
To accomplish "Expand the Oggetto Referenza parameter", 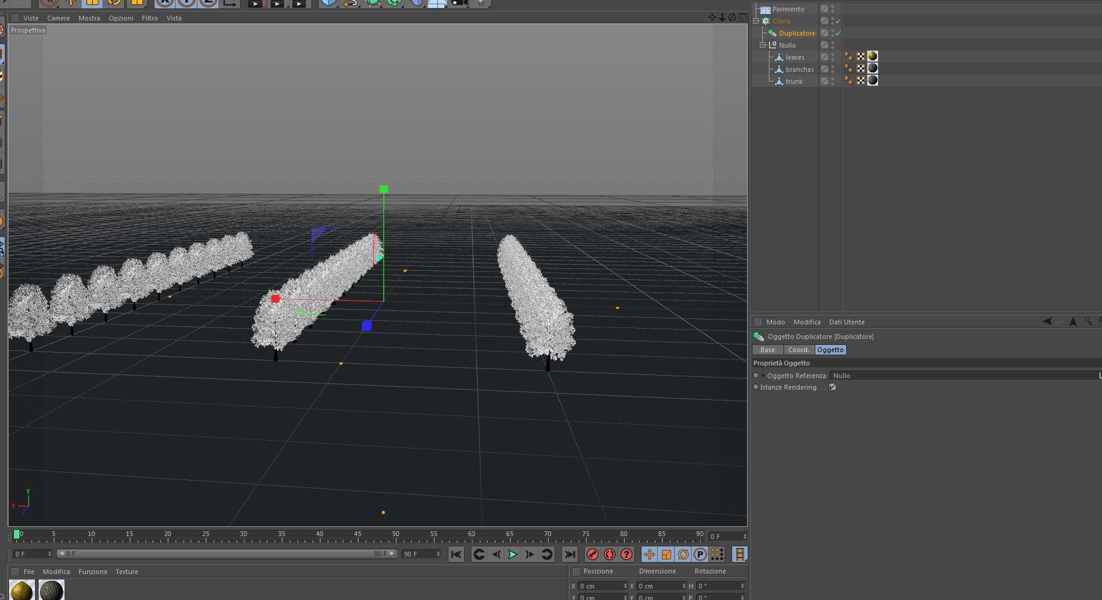I will click(x=763, y=376).
